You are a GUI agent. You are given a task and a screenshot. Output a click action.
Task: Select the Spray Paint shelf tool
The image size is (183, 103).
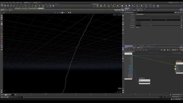pyautogui.click(x=36, y=6)
